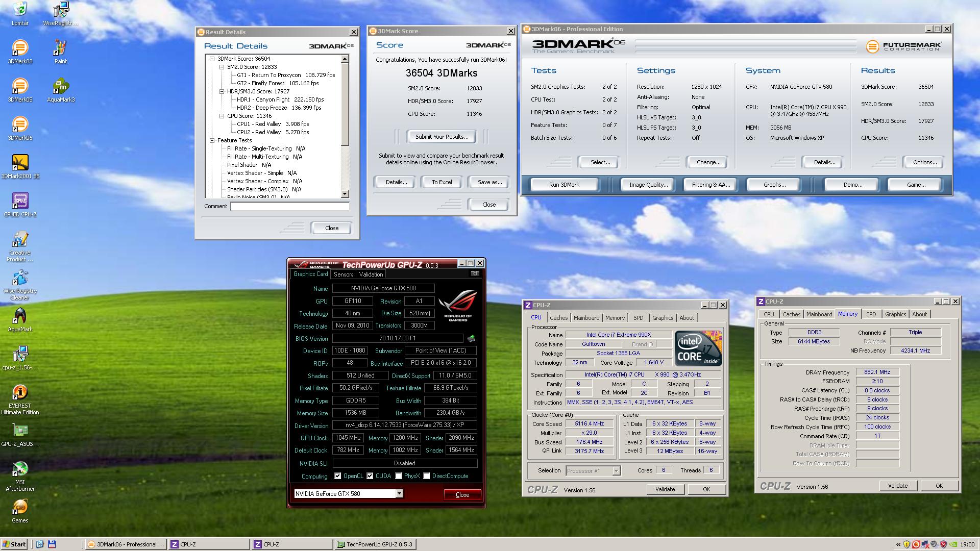Open the Mainboard tab in left CPU-Z
This screenshot has height=551, width=980.
pyautogui.click(x=586, y=318)
